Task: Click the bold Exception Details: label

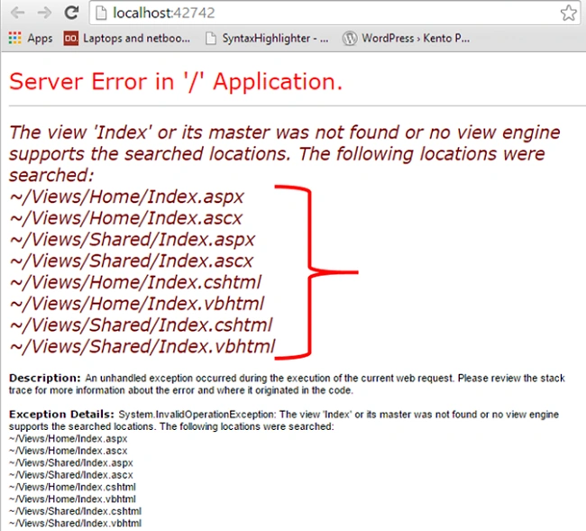Action: [61, 414]
